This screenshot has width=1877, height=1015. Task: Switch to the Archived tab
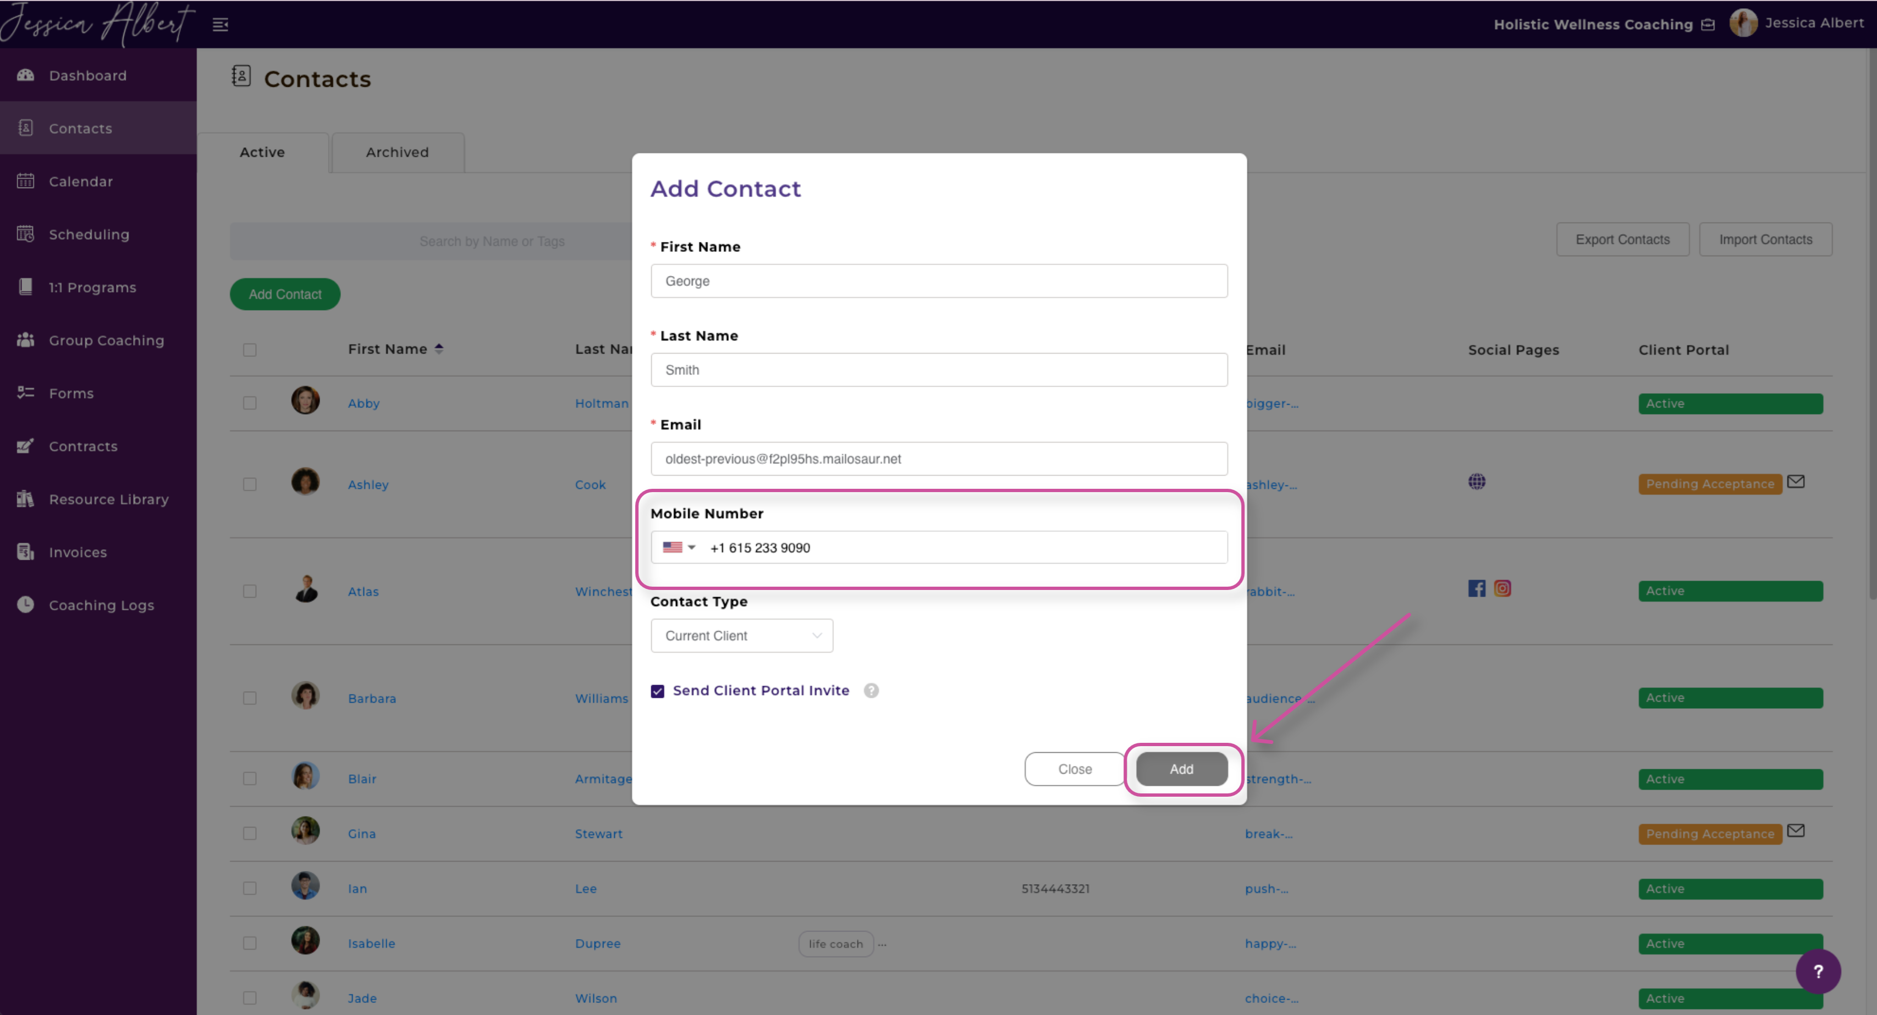pos(397,152)
